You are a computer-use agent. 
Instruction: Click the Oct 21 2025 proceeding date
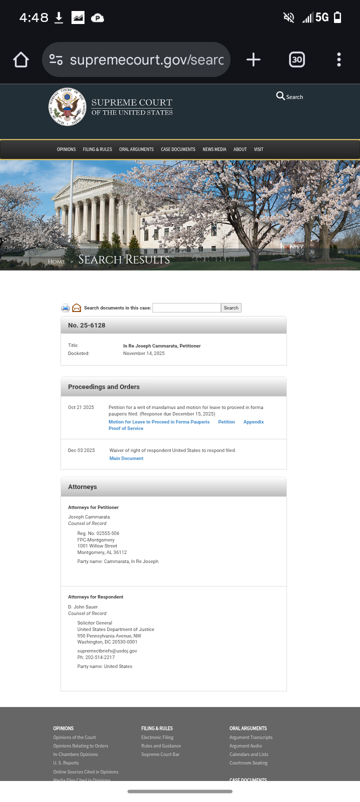[81, 407]
